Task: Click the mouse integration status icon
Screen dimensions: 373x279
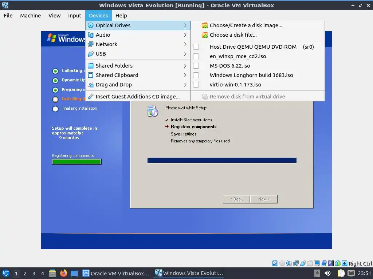Action: click(x=338, y=263)
